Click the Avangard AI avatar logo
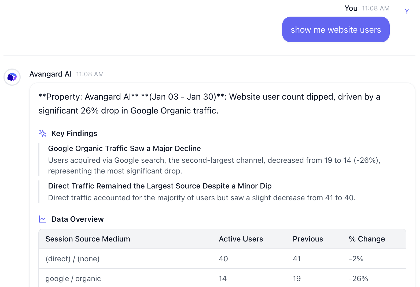The width and height of the screenshot is (420, 287). (12, 77)
